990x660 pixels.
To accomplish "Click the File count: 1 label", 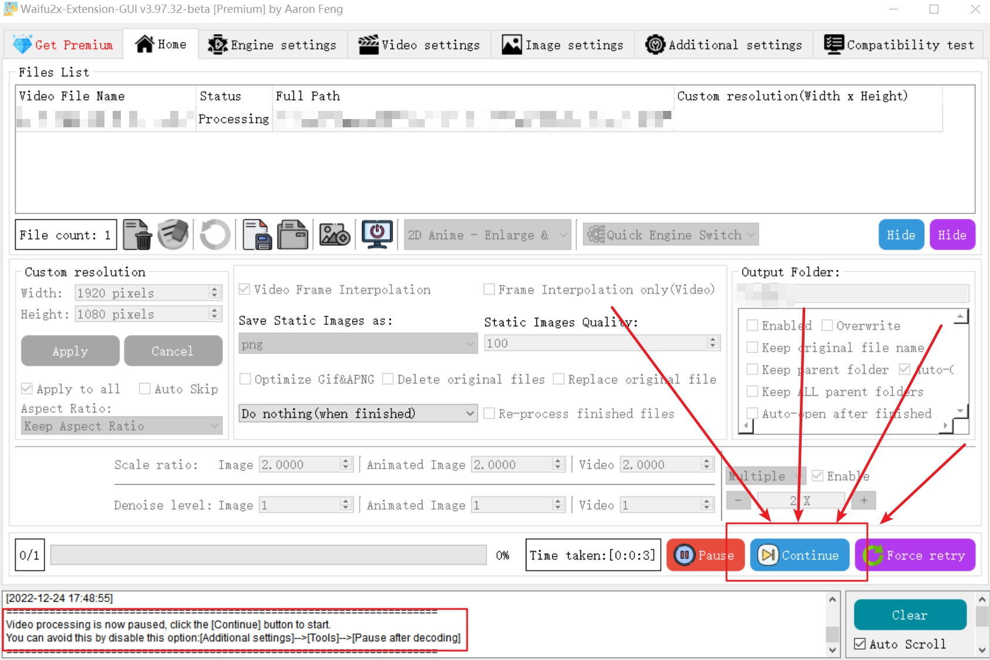I will click(x=66, y=235).
